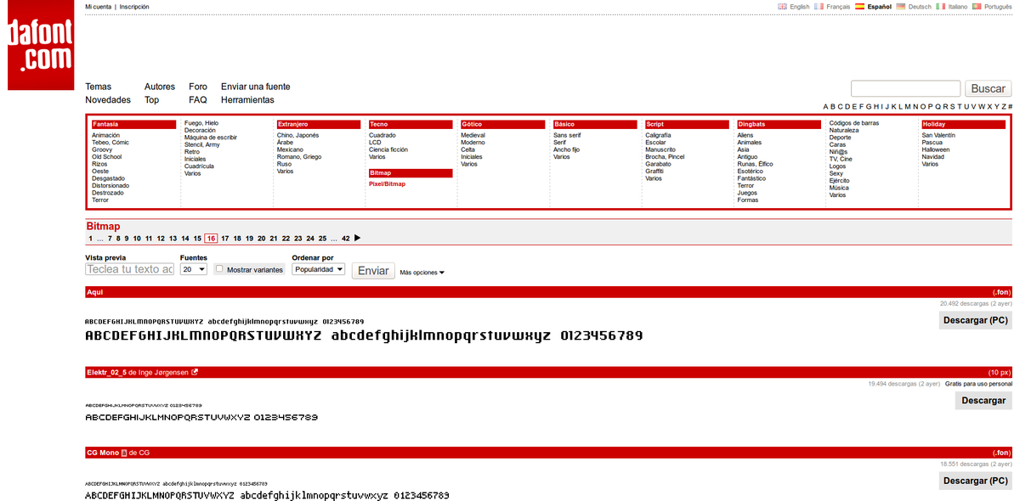The width and height of the screenshot is (1020, 501).
Task: Click the Enviar button
Action: (373, 271)
